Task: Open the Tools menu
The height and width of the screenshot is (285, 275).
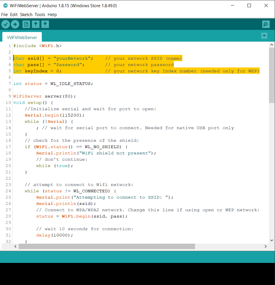Action: click(x=40, y=15)
